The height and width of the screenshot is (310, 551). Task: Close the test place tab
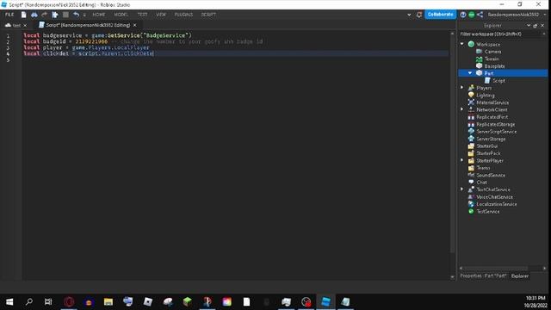pos(25,26)
